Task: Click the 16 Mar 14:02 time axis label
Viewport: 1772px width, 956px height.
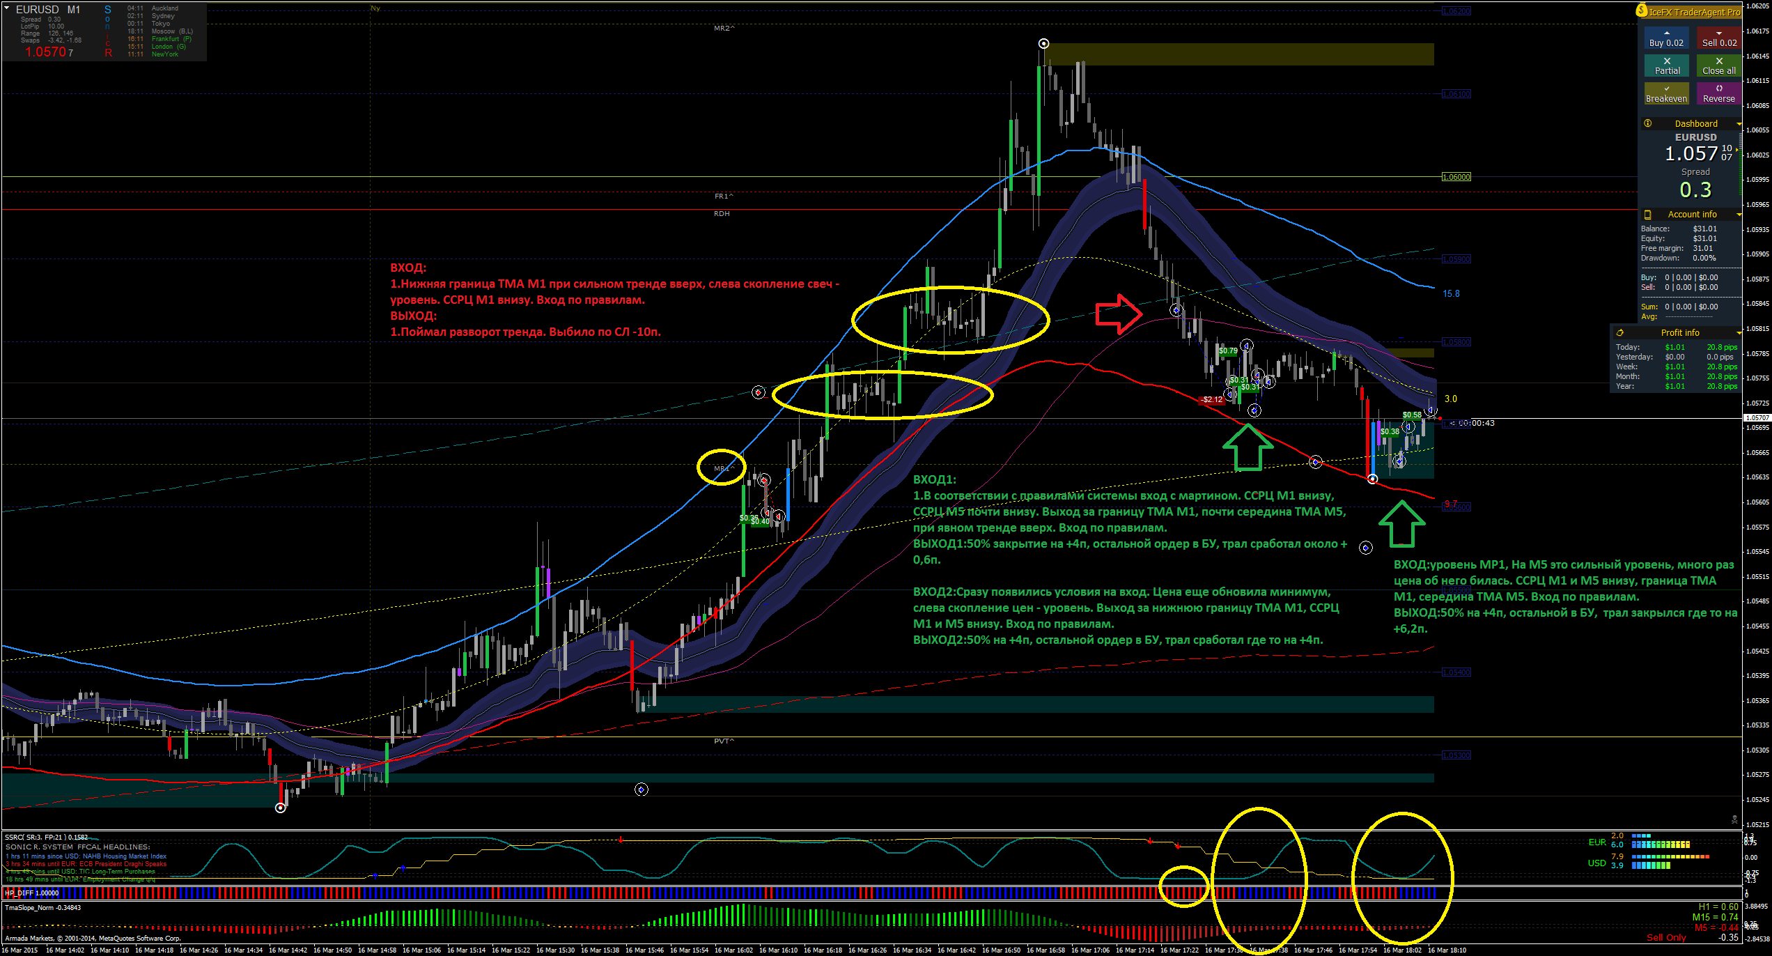Action: coord(65,950)
